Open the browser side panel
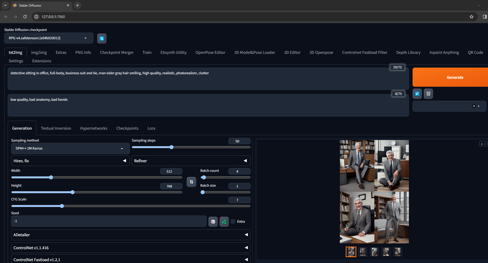This screenshot has width=488, height=263. [485, 17]
